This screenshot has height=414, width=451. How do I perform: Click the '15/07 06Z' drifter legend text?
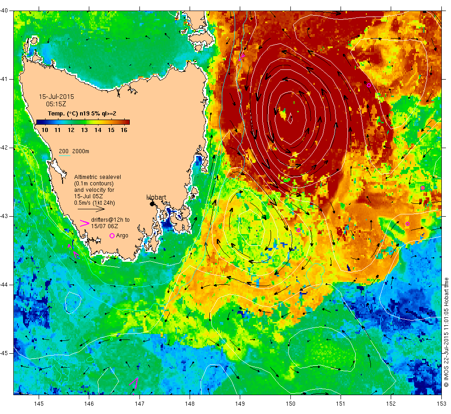tap(104, 226)
